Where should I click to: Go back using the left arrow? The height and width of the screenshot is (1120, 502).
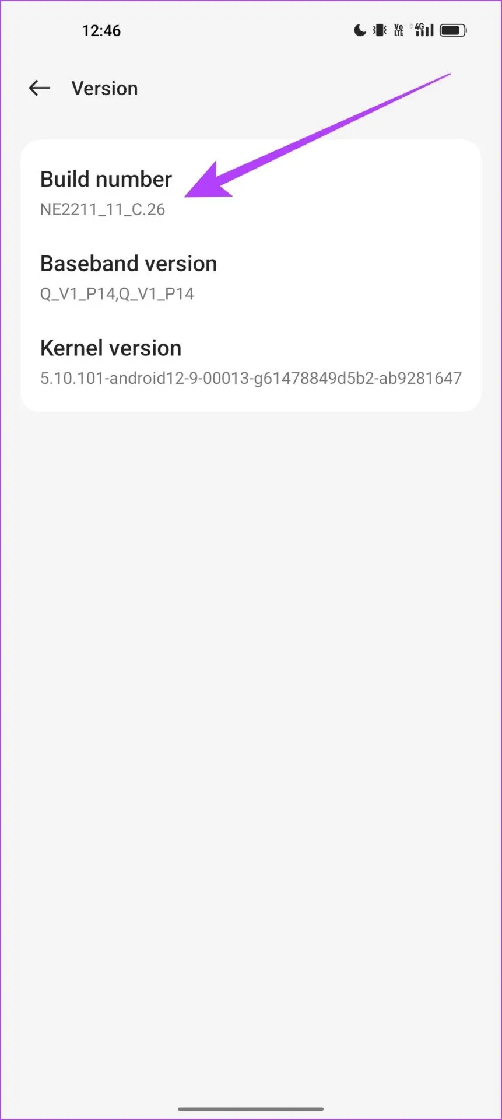pyautogui.click(x=40, y=89)
